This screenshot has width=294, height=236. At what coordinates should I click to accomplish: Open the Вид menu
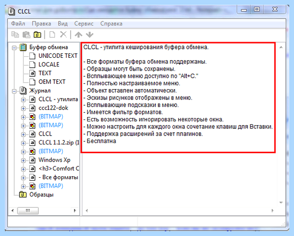point(63,24)
